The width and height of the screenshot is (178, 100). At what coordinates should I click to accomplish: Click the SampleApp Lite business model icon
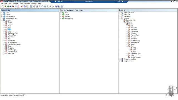point(63,18)
